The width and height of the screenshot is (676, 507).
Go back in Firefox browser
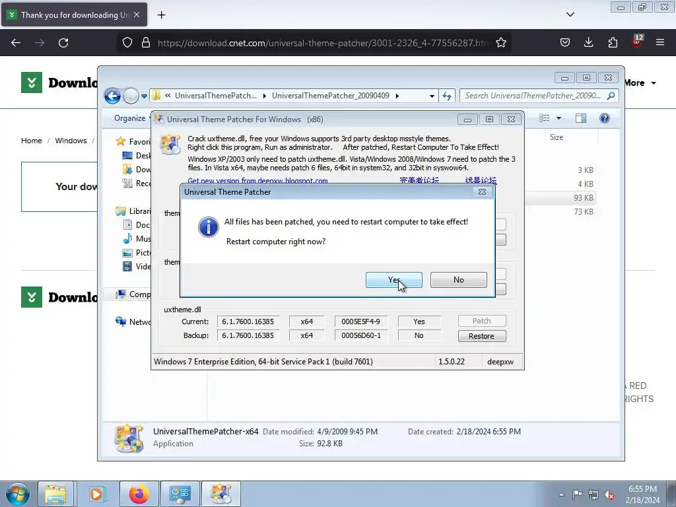(x=16, y=43)
